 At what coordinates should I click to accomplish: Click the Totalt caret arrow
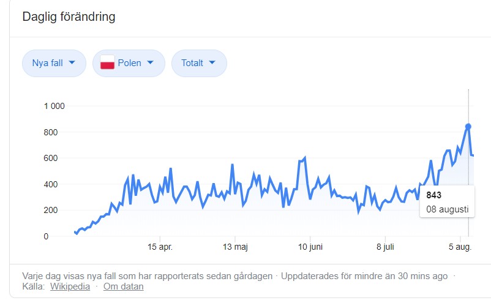click(x=212, y=63)
